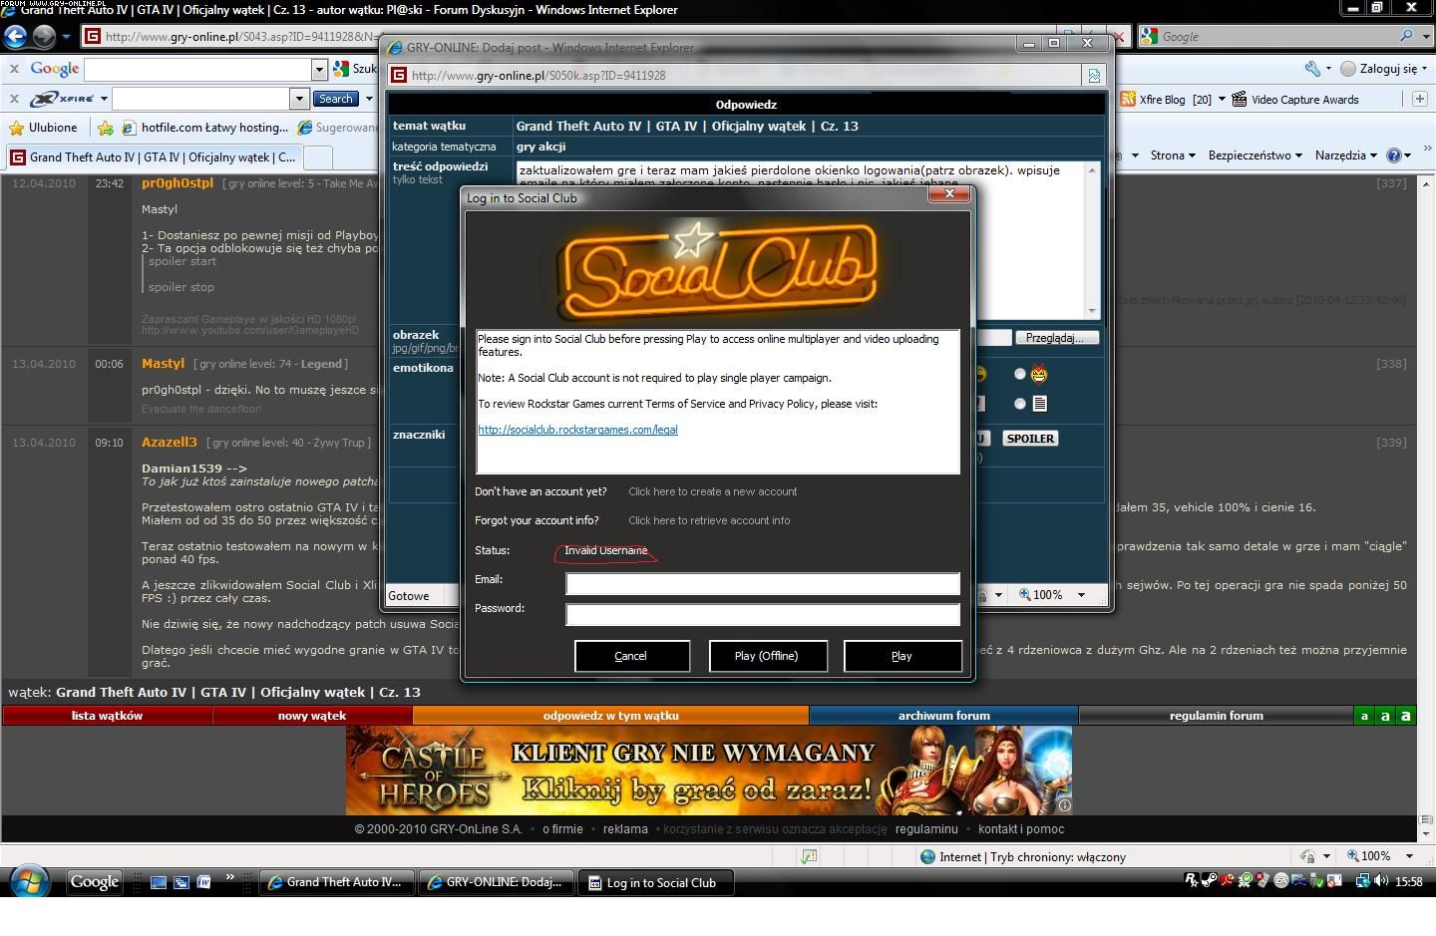Select the document emoticon radio button
This screenshot has width=1436, height=936.
(x=1019, y=404)
